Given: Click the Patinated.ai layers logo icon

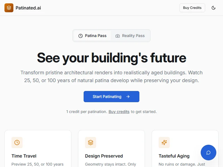Looking at the screenshot, I should tap(9, 8).
